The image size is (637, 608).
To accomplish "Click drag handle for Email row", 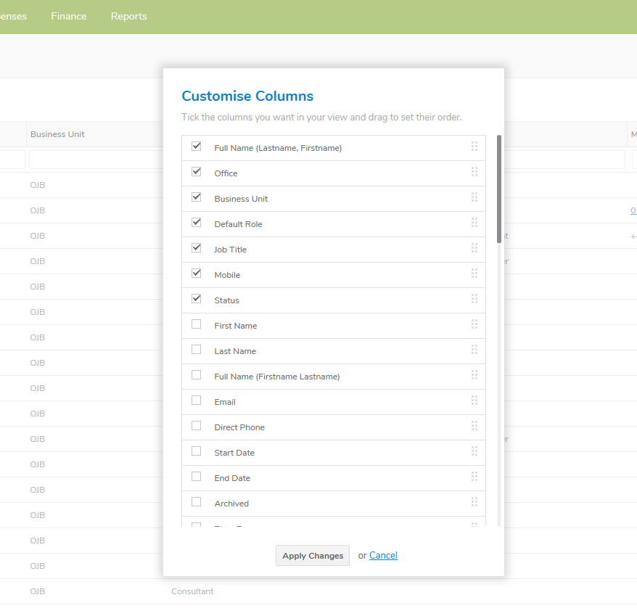I will click(474, 400).
